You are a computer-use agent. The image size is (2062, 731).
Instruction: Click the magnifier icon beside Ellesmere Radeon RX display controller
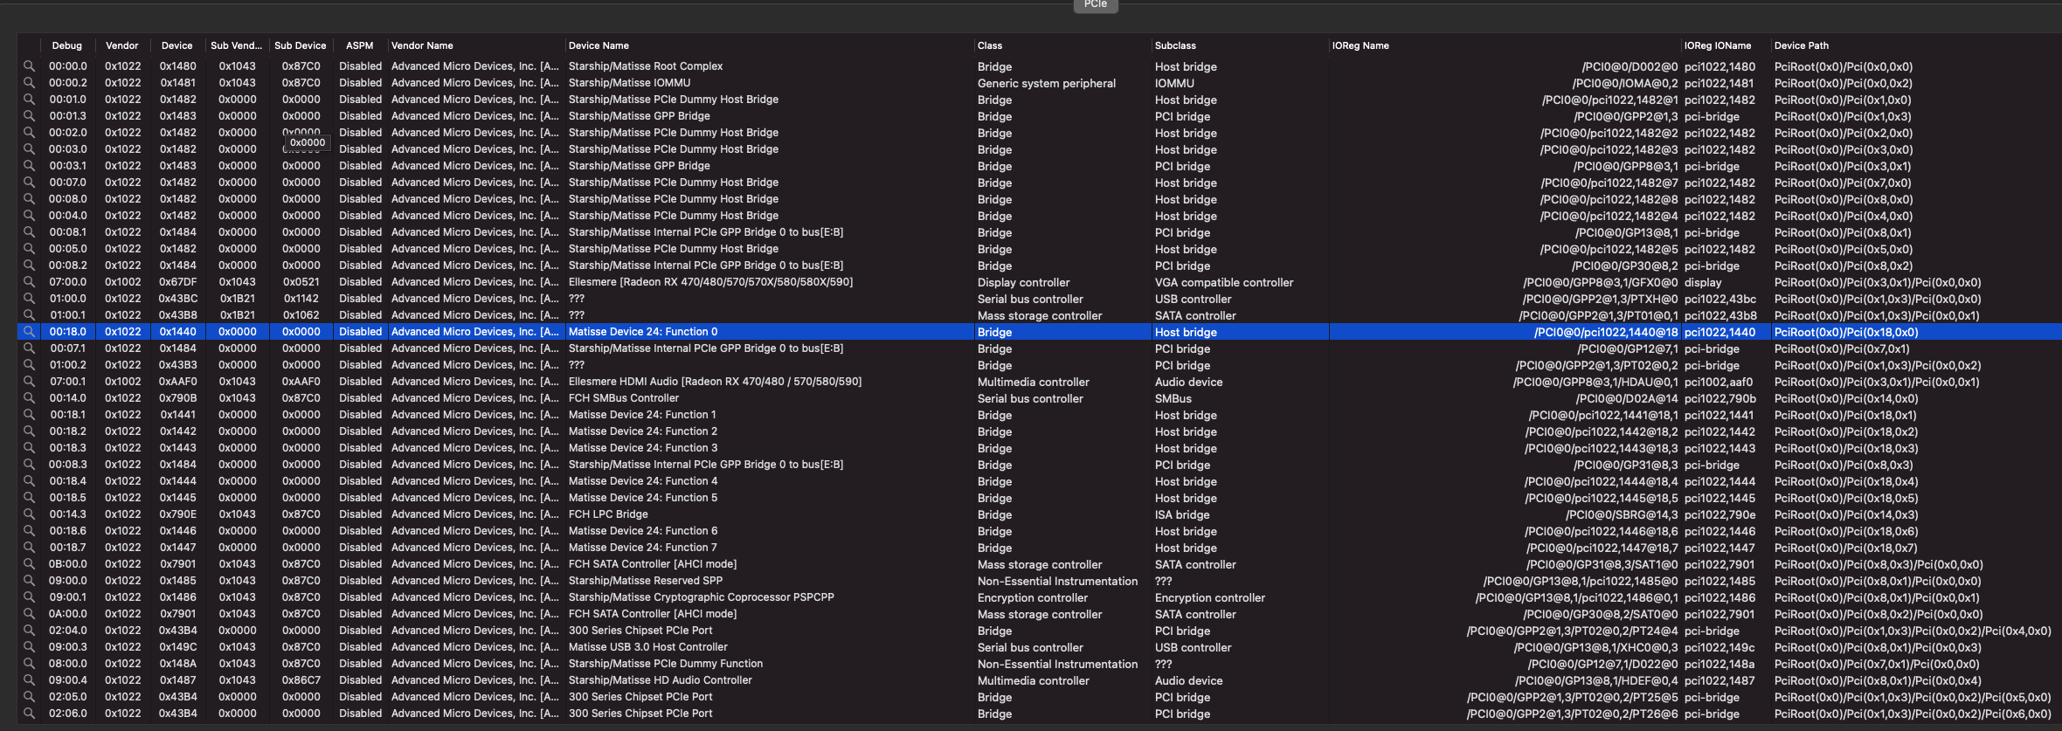click(x=29, y=282)
